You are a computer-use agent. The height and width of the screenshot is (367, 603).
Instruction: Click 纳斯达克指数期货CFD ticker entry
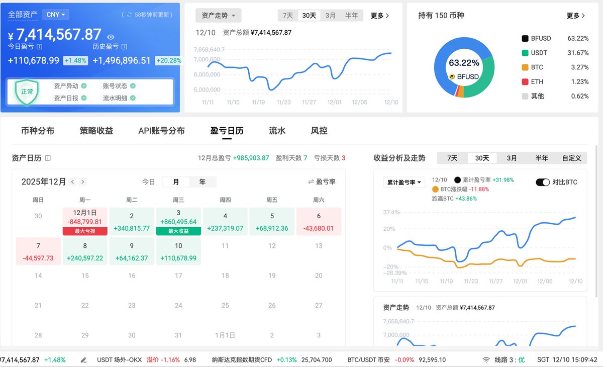tap(272, 360)
